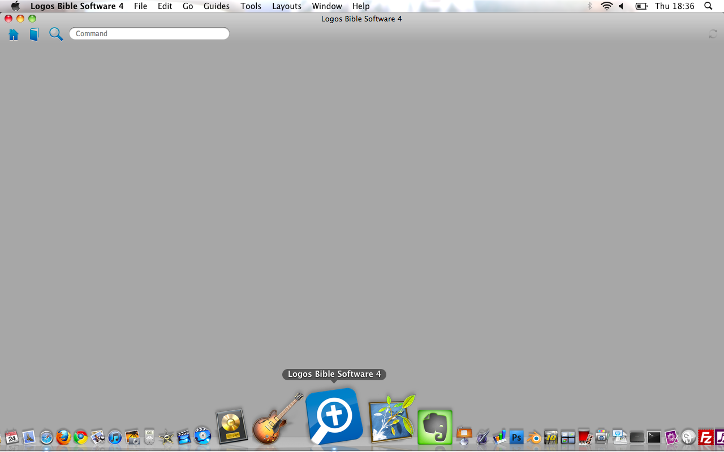The image size is (724, 452).
Task: Launch Blender from the dock
Action: click(533, 437)
